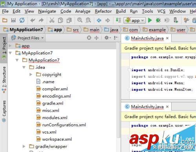
Task: Collapse the .idea folder
Action: pos(24,67)
